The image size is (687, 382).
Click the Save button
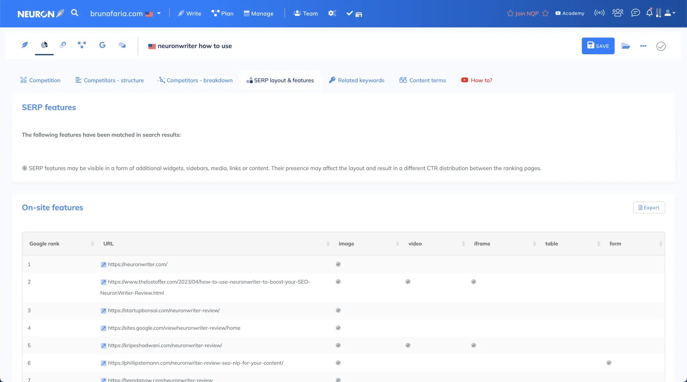pos(598,46)
